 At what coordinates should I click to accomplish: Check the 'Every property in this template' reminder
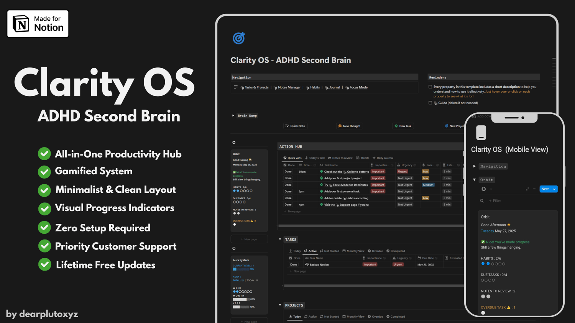pyautogui.click(x=430, y=87)
